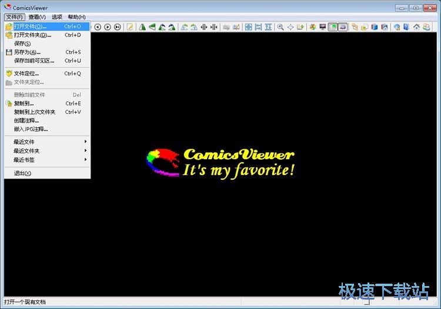Click the book with house icon
441x309 pixels.
click(385, 27)
